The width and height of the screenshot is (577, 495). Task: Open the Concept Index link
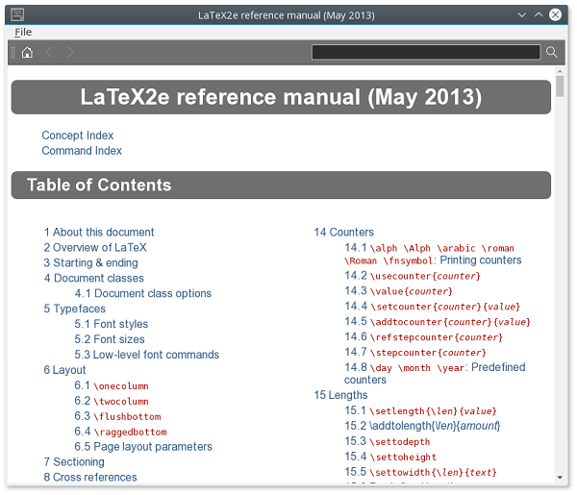click(78, 136)
